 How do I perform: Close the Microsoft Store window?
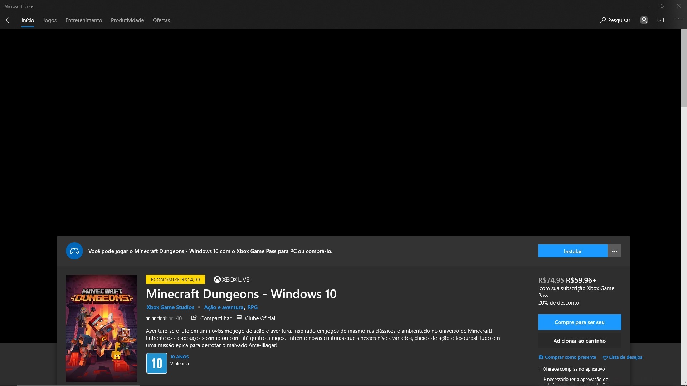(679, 6)
